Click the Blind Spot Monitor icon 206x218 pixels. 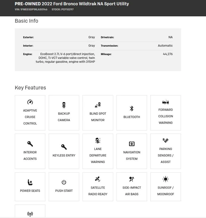98,105
